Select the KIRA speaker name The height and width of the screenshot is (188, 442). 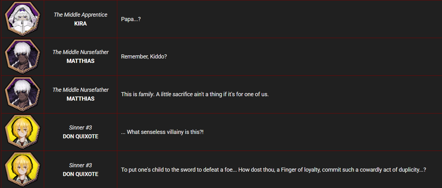(x=80, y=24)
